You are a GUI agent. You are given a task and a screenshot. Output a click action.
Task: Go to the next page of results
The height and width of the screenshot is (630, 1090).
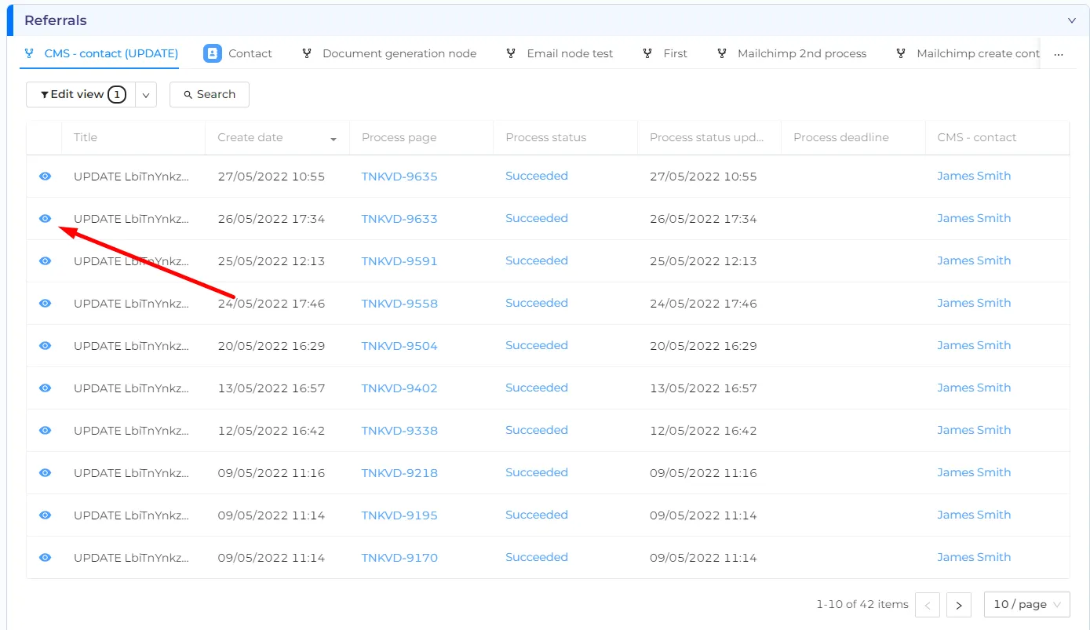pos(959,605)
